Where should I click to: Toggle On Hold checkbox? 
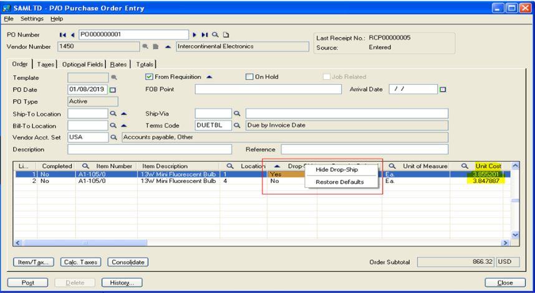(x=249, y=77)
